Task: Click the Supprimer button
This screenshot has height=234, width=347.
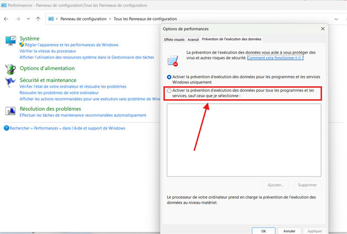Action: coord(308,185)
